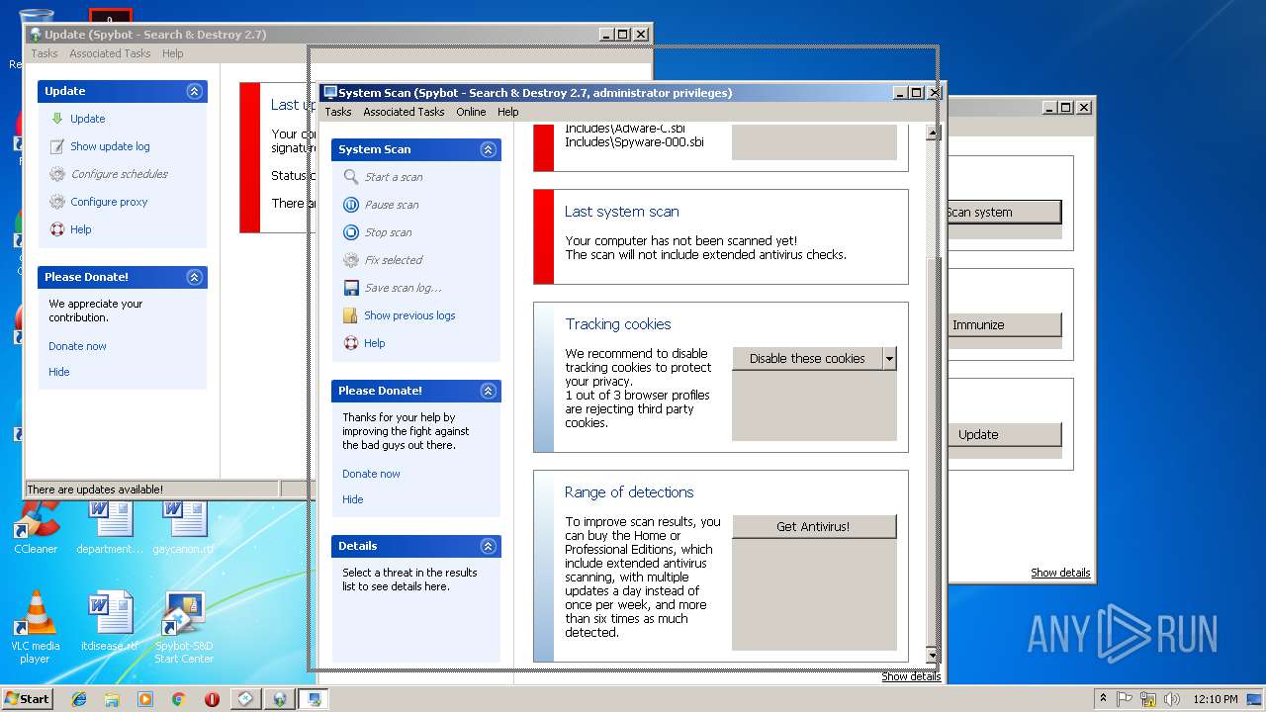Click the Disable these cookies button
The height and width of the screenshot is (712, 1266).
(x=807, y=359)
